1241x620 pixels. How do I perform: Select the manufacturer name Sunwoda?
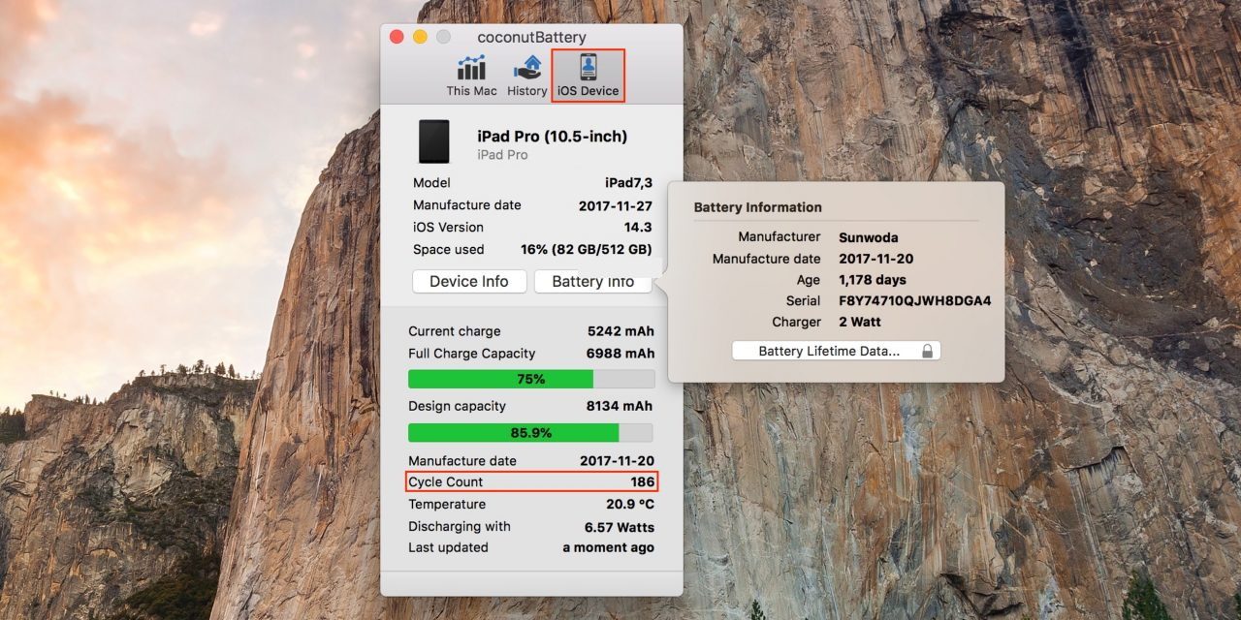(x=868, y=236)
